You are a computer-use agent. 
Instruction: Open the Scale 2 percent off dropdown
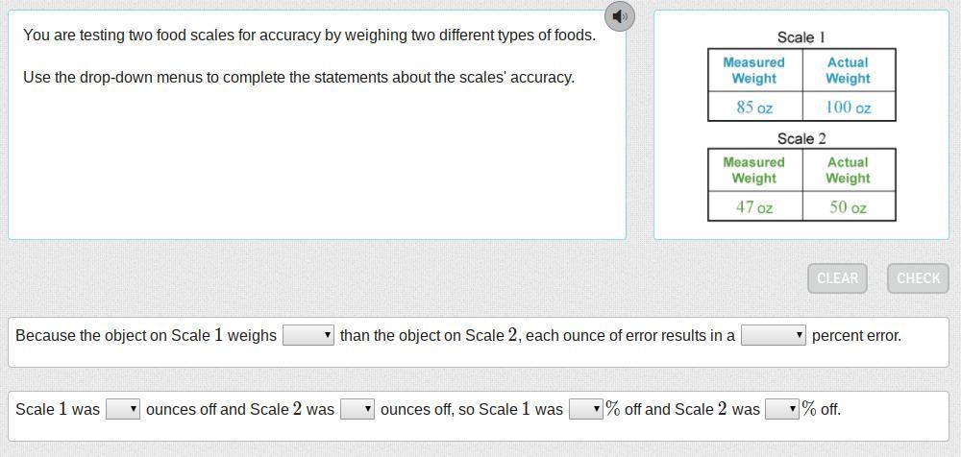[x=781, y=409]
